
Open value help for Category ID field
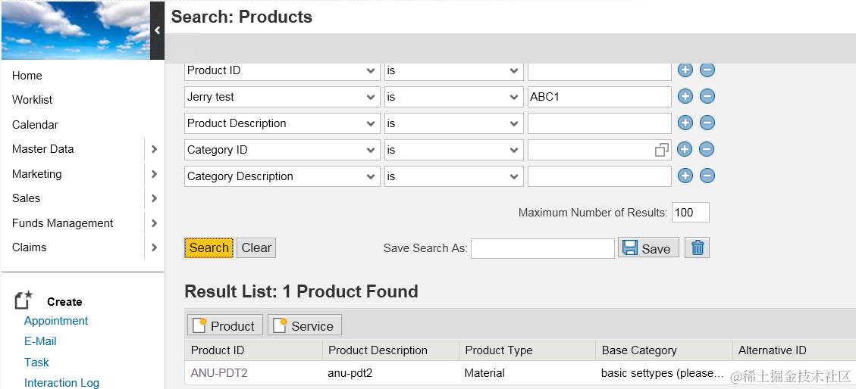[662, 150]
